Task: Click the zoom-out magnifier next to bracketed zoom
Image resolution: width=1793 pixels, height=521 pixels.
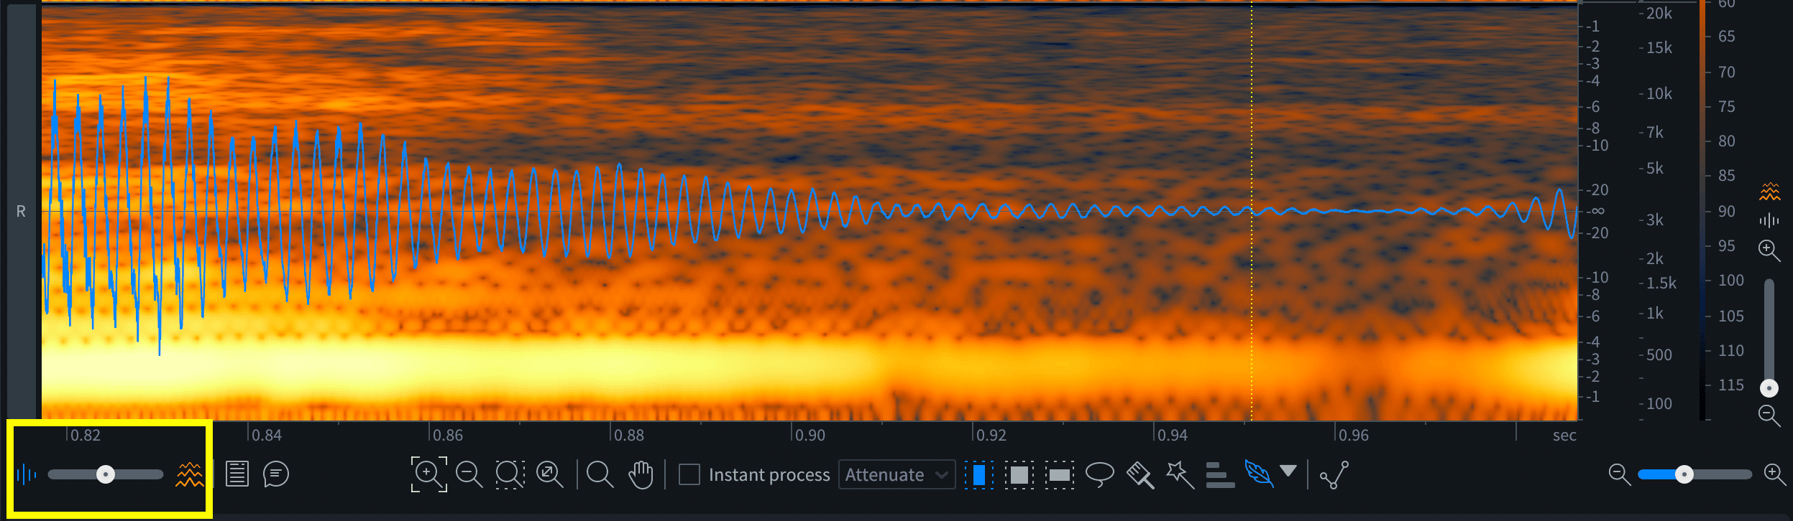Action: click(469, 474)
